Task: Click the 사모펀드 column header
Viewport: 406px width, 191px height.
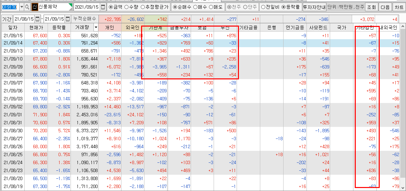Action: [x=318, y=28]
